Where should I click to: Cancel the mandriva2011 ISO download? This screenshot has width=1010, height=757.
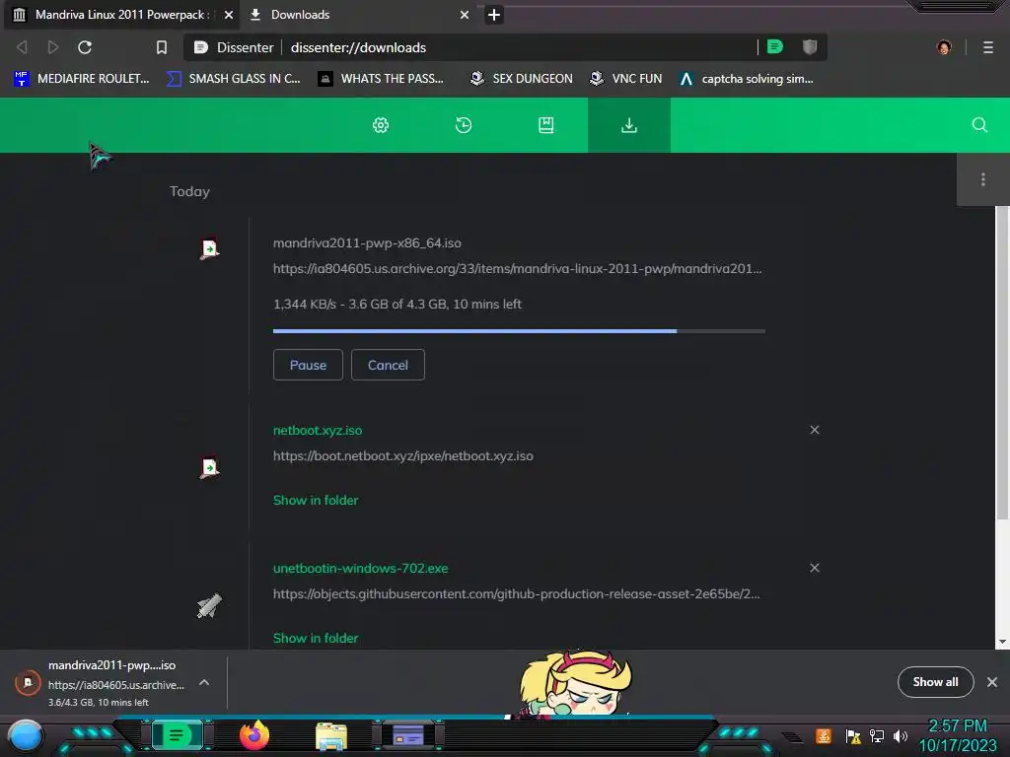388,365
